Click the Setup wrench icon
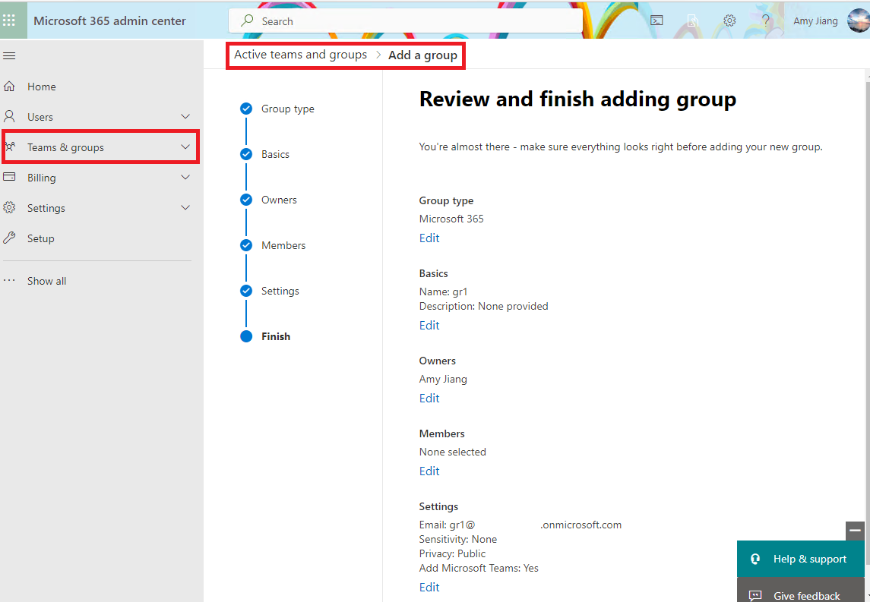 (9, 238)
